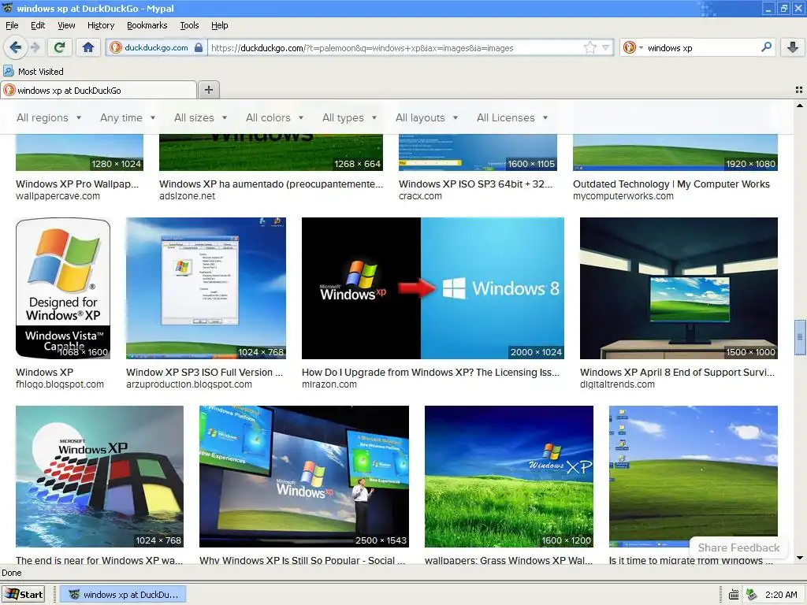This screenshot has height=605, width=807.
Task: Expand the All Licenses filter
Action: [512, 118]
